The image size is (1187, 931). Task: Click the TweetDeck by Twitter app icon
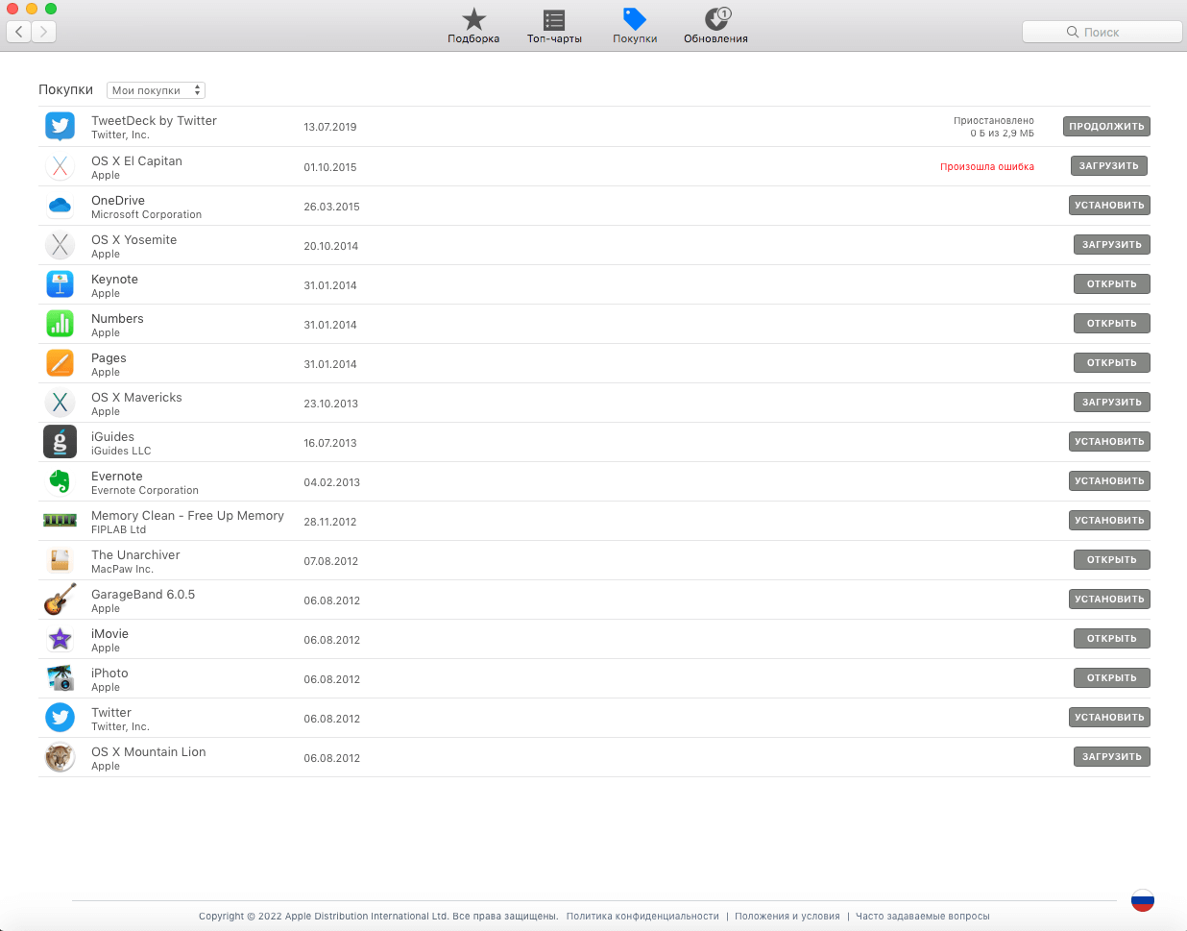coord(60,126)
